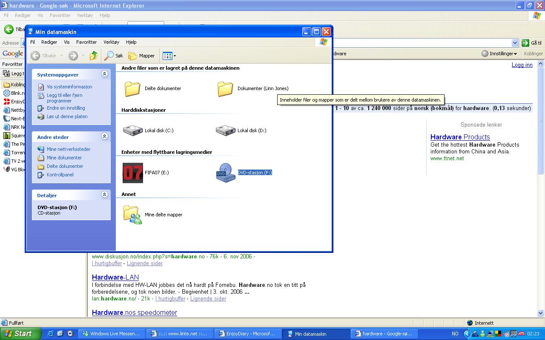This screenshot has height=340, width=545.
Task: Expand hidden system tray icons arrow
Action: [467, 334]
